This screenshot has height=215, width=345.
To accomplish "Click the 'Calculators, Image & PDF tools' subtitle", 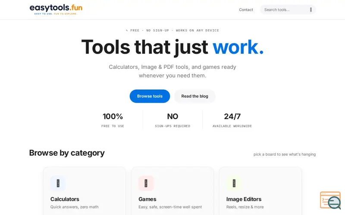I will [172, 71].
